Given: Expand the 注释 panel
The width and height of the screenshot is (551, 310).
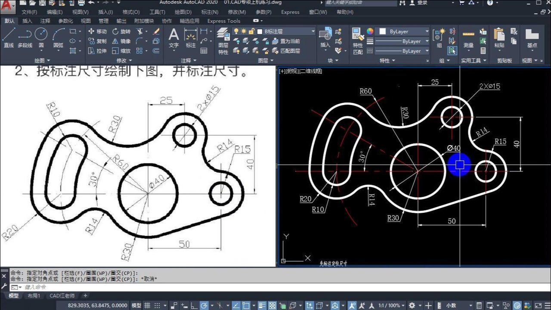Looking at the screenshot, I should [189, 61].
